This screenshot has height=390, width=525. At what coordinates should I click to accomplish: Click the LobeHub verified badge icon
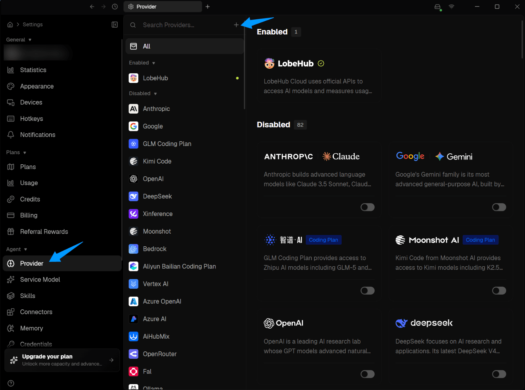coord(321,63)
